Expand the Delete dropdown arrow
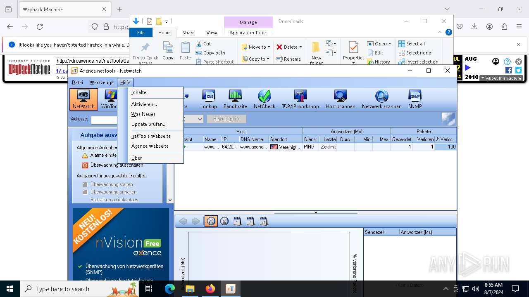 pyautogui.click(x=300, y=47)
